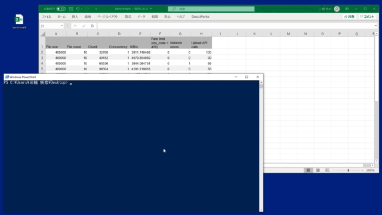Click the Excel horizontal scroll right arrow

[x=372, y=165]
